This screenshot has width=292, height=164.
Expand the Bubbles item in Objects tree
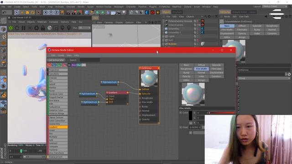[163, 44]
